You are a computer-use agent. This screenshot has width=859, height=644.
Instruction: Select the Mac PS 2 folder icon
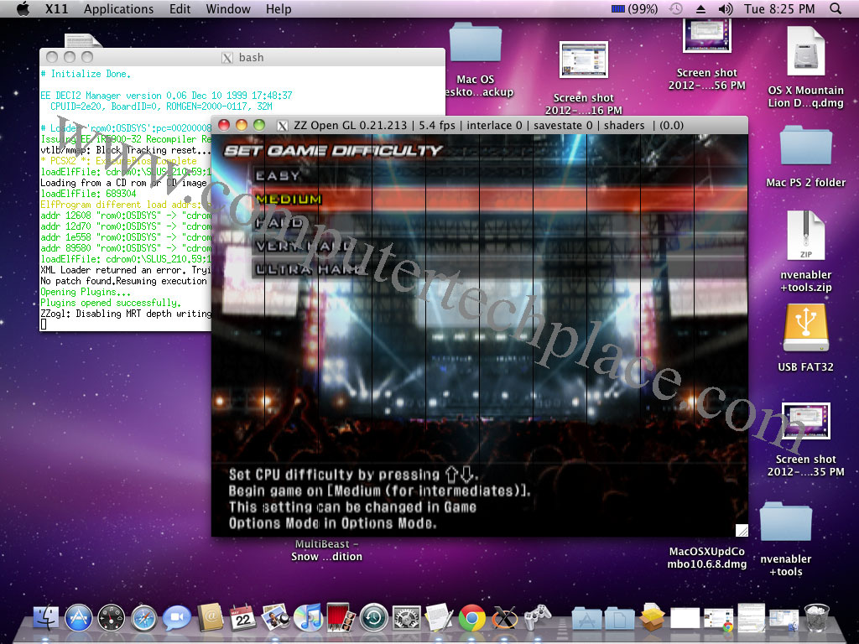pos(806,146)
